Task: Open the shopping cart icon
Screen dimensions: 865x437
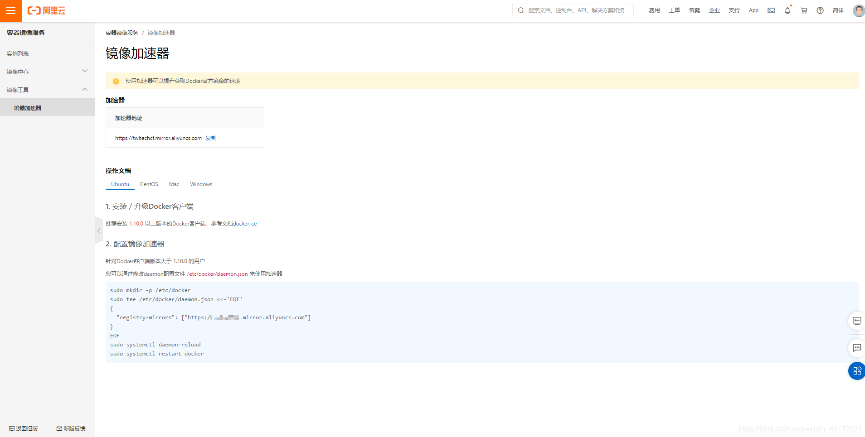Action: pyautogui.click(x=804, y=10)
